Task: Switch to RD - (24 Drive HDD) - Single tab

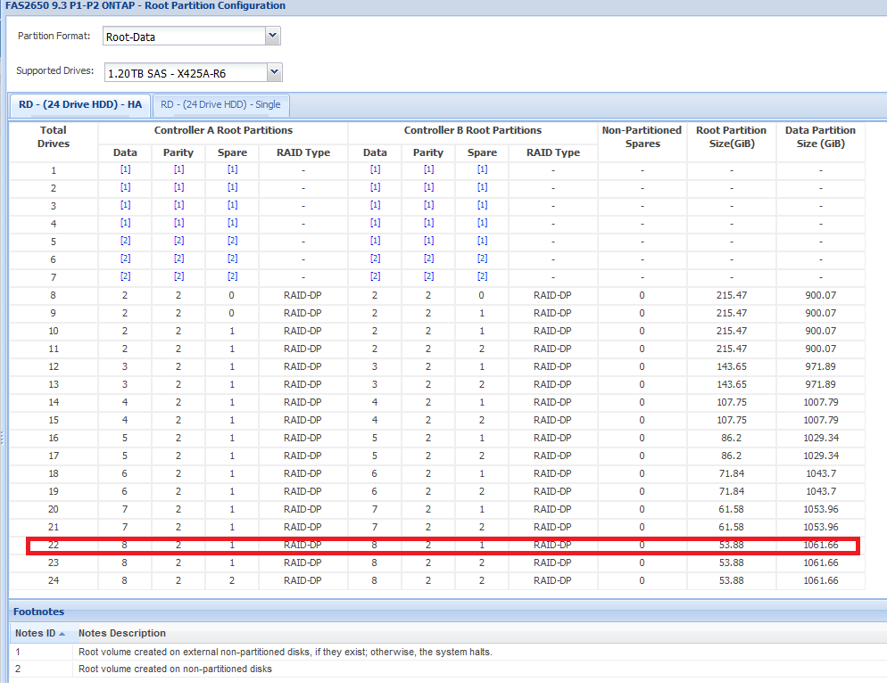Action: point(220,104)
